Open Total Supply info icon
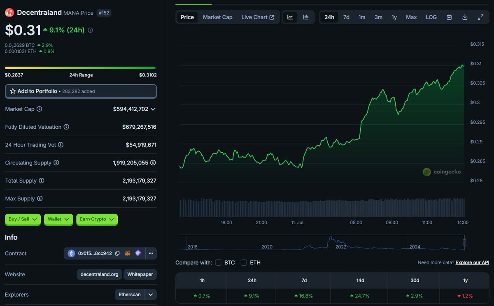The image size is (494, 306). point(42,181)
